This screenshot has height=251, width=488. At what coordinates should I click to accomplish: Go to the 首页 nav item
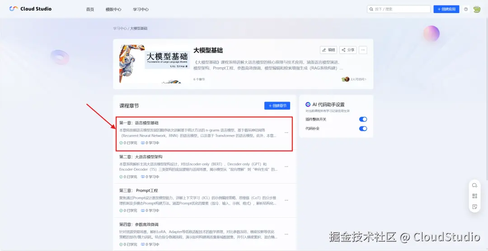click(x=90, y=9)
